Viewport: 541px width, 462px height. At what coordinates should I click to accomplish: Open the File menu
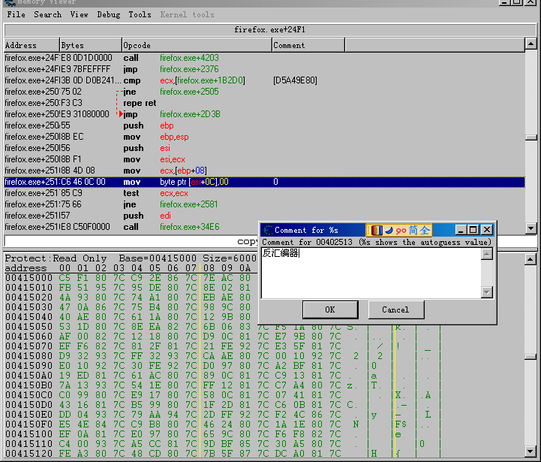pos(16,14)
